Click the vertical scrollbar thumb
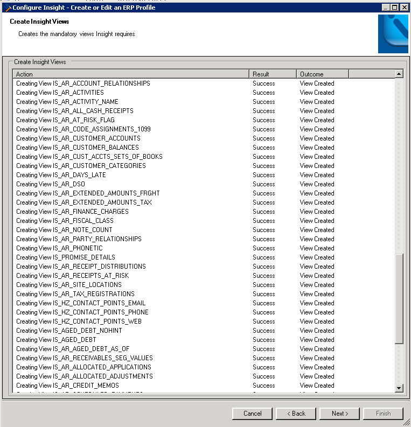This screenshot has width=411, height=427. pos(399,299)
